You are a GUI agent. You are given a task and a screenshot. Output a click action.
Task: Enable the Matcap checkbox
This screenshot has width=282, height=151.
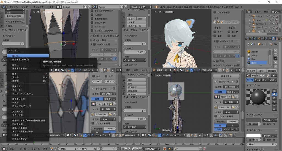tap(92, 15)
